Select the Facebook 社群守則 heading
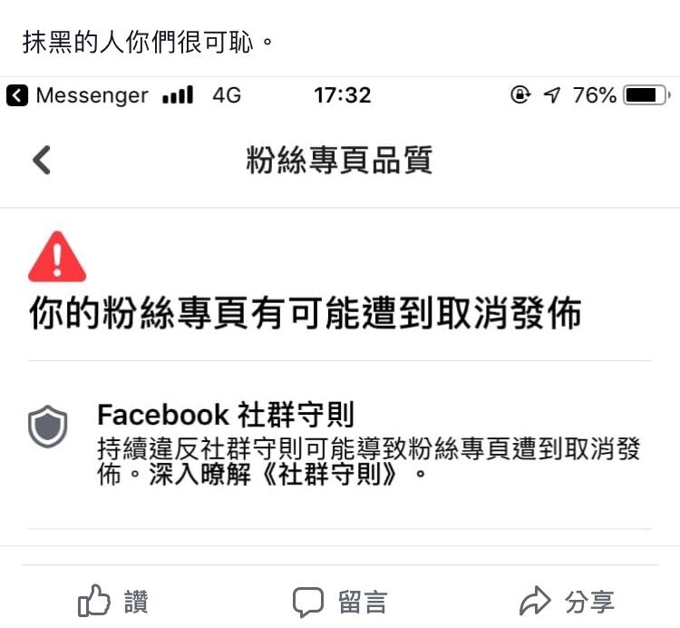This screenshot has height=628, width=680. (226, 415)
